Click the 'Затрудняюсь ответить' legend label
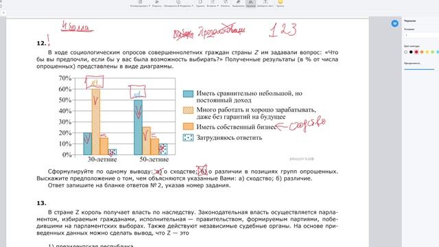 tap(229, 138)
